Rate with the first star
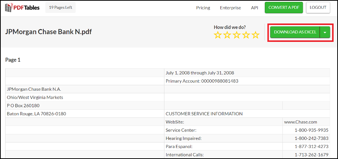The width and height of the screenshot is (338, 159). pyautogui.click(x=218, y=35)
